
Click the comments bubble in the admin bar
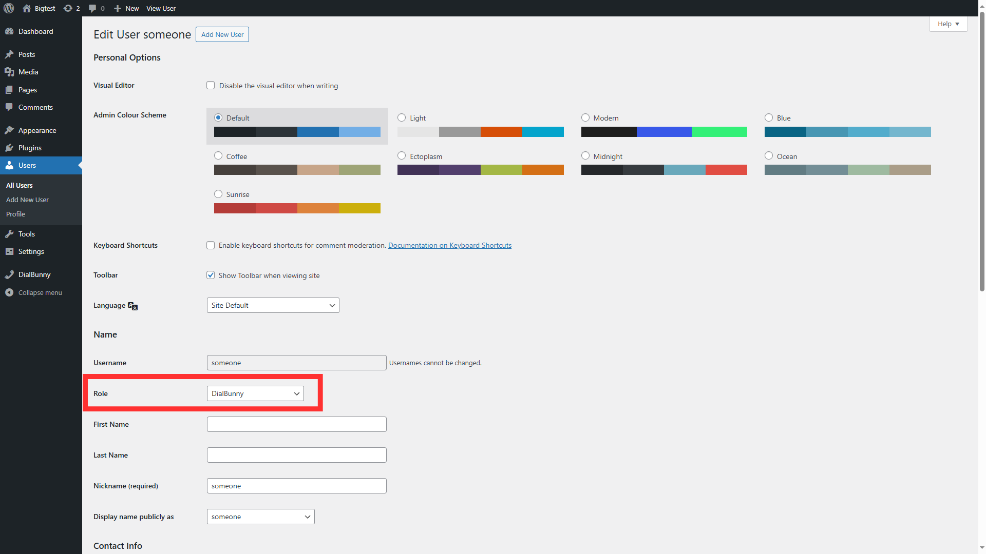tap(93, 8)
